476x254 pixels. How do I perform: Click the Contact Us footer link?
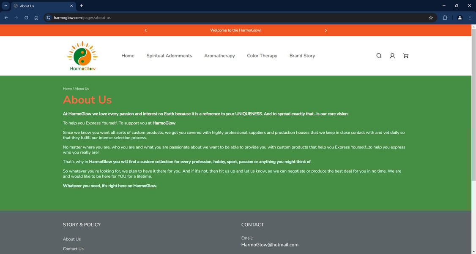click(x=73, y=249)
